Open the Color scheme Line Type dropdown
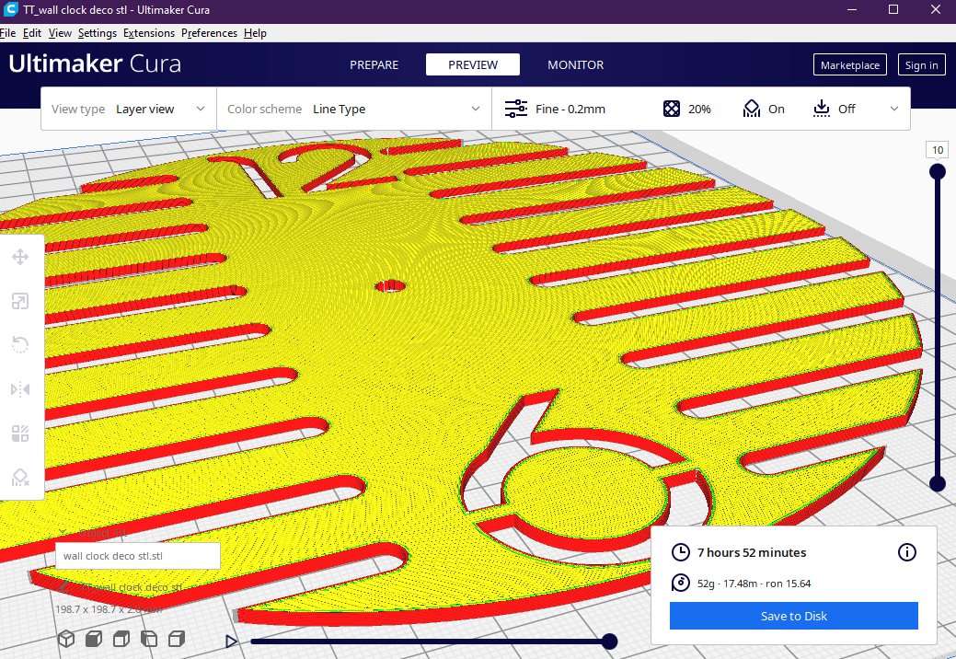The width and height of the screenshot is (956, 659). [354, 110]
